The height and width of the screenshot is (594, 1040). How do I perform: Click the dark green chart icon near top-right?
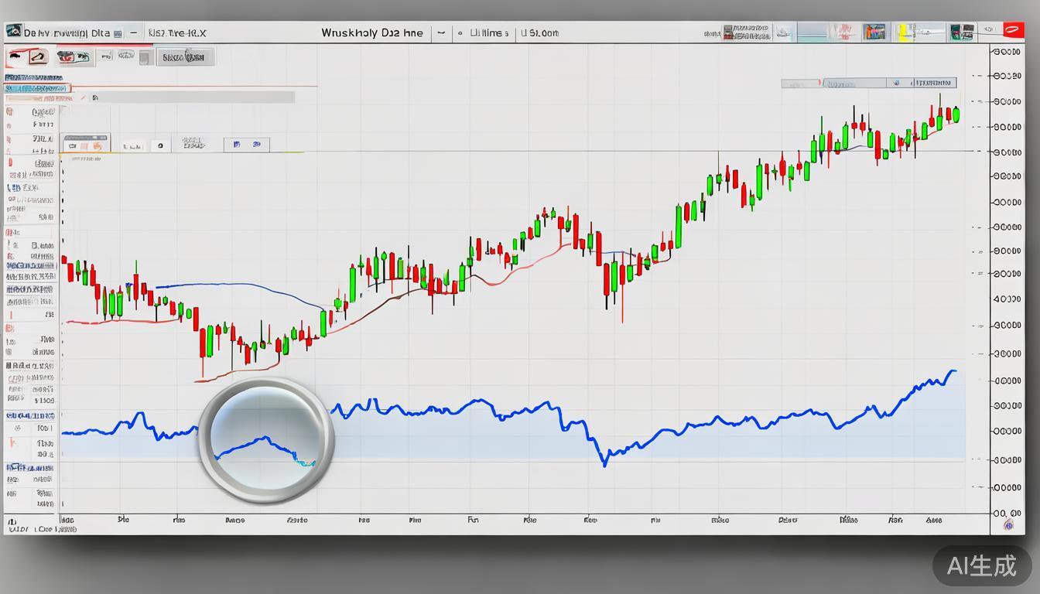tap(961, 32)
